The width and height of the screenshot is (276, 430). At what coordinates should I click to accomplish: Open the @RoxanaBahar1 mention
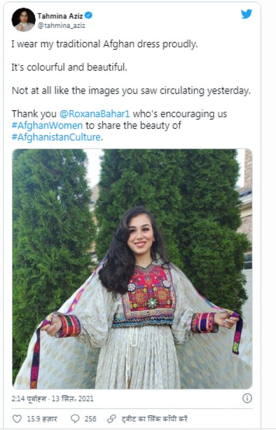tap(95, 113)
